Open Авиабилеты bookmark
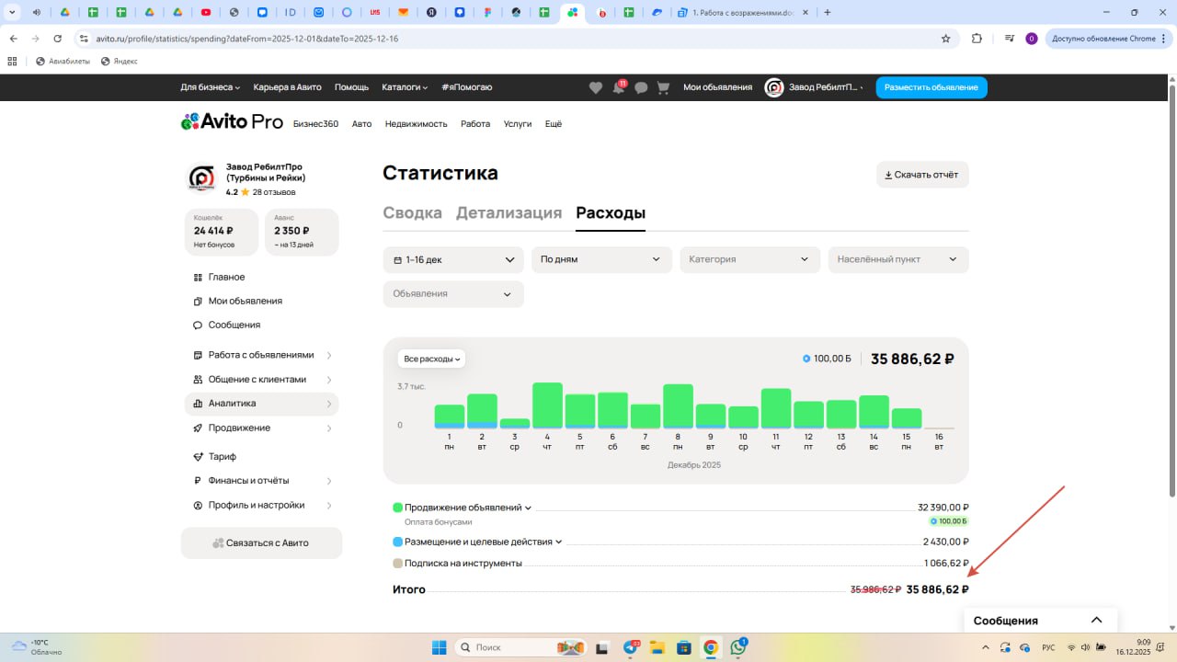Screen dimensions: 1177x662 click(63, 61)
